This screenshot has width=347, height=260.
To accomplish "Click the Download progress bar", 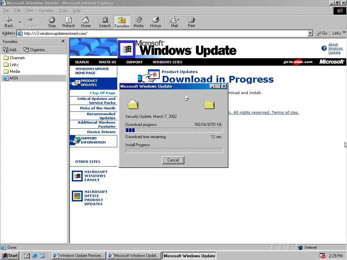I will 174,130.
